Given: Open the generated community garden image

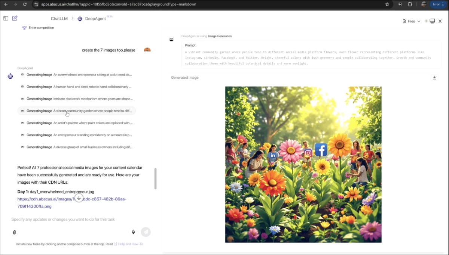Looking at the screenshot, I should (303, 165).
